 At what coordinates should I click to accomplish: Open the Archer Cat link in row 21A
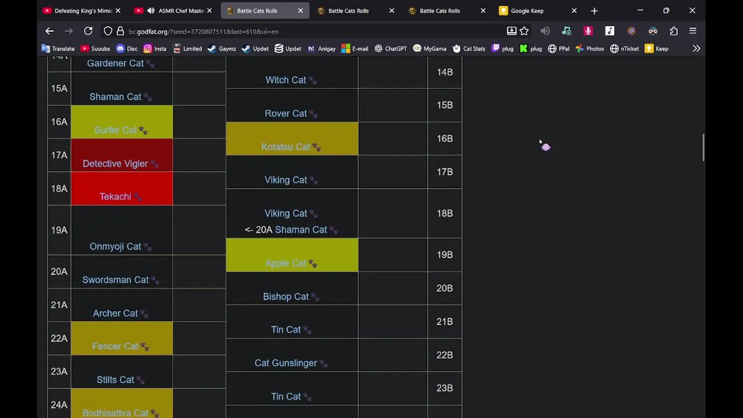click(x=115, y=313)
